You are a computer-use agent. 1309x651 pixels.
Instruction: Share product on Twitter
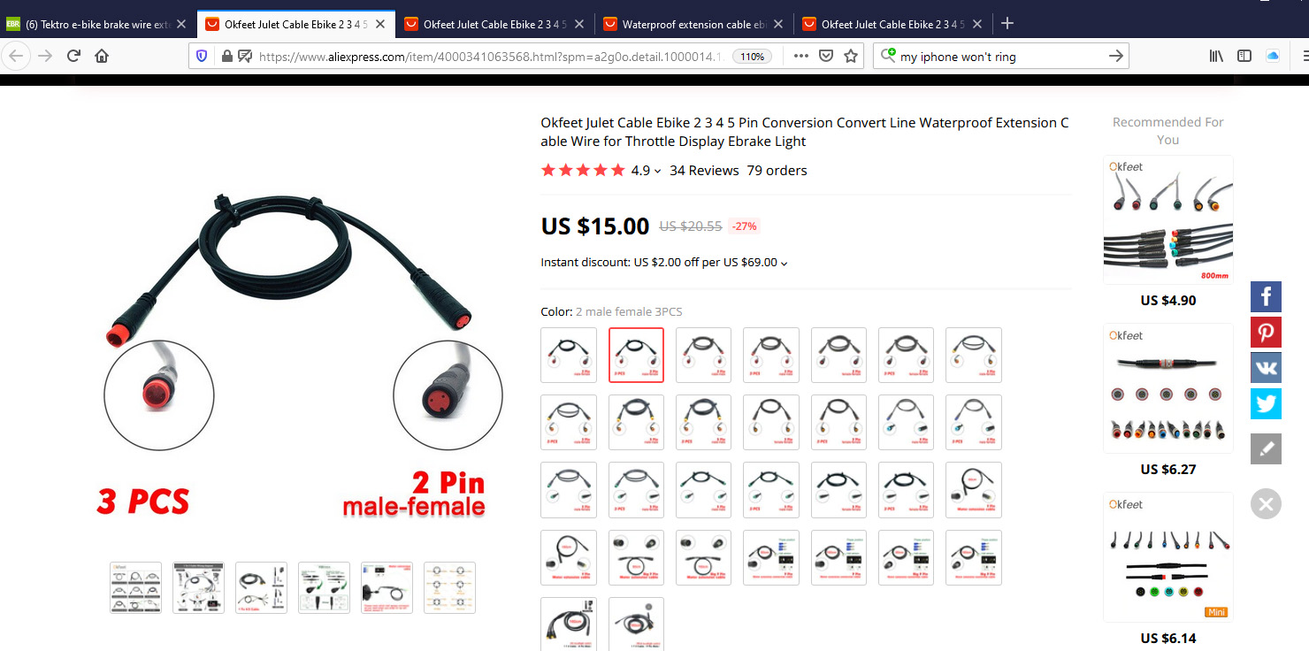(1266, 404)
